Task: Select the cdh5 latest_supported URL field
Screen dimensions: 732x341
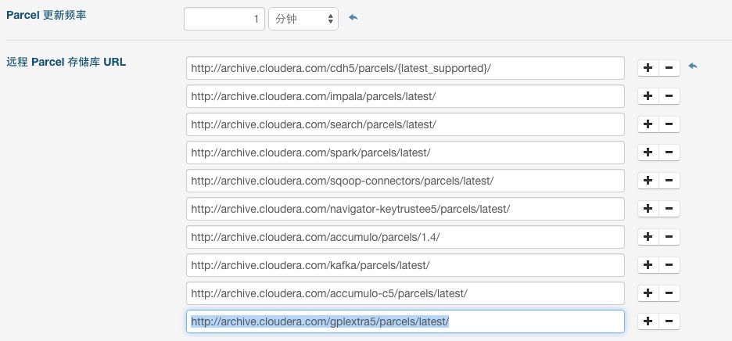Action: coord(405,68)
